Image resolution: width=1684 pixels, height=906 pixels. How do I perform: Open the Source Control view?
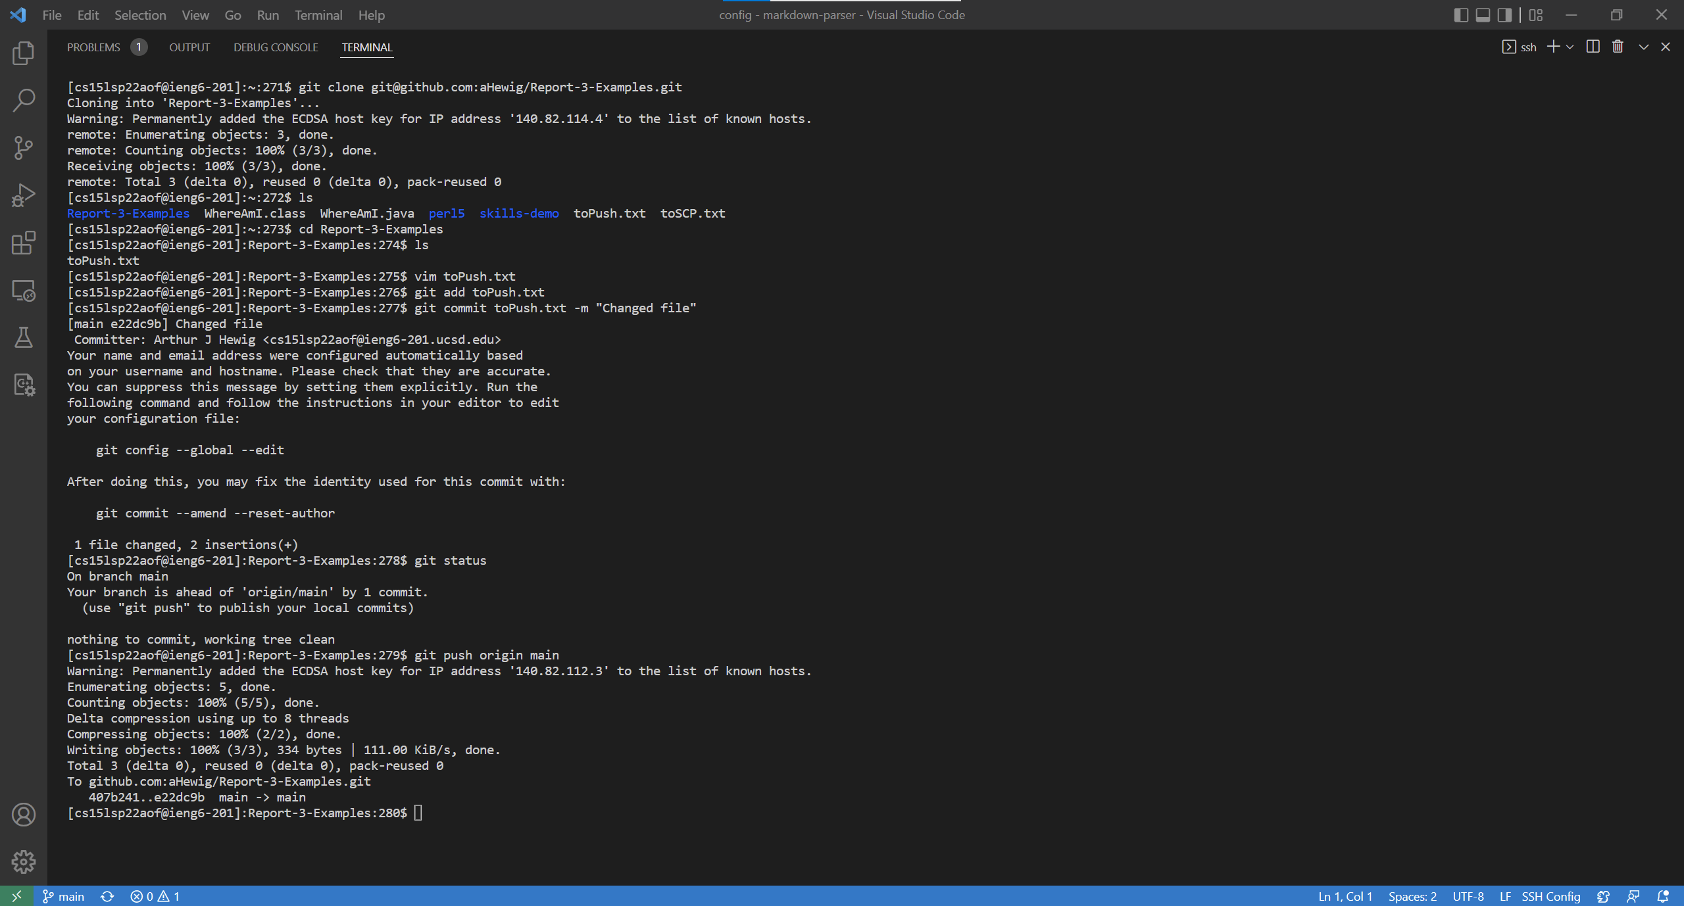pos(23,148)
